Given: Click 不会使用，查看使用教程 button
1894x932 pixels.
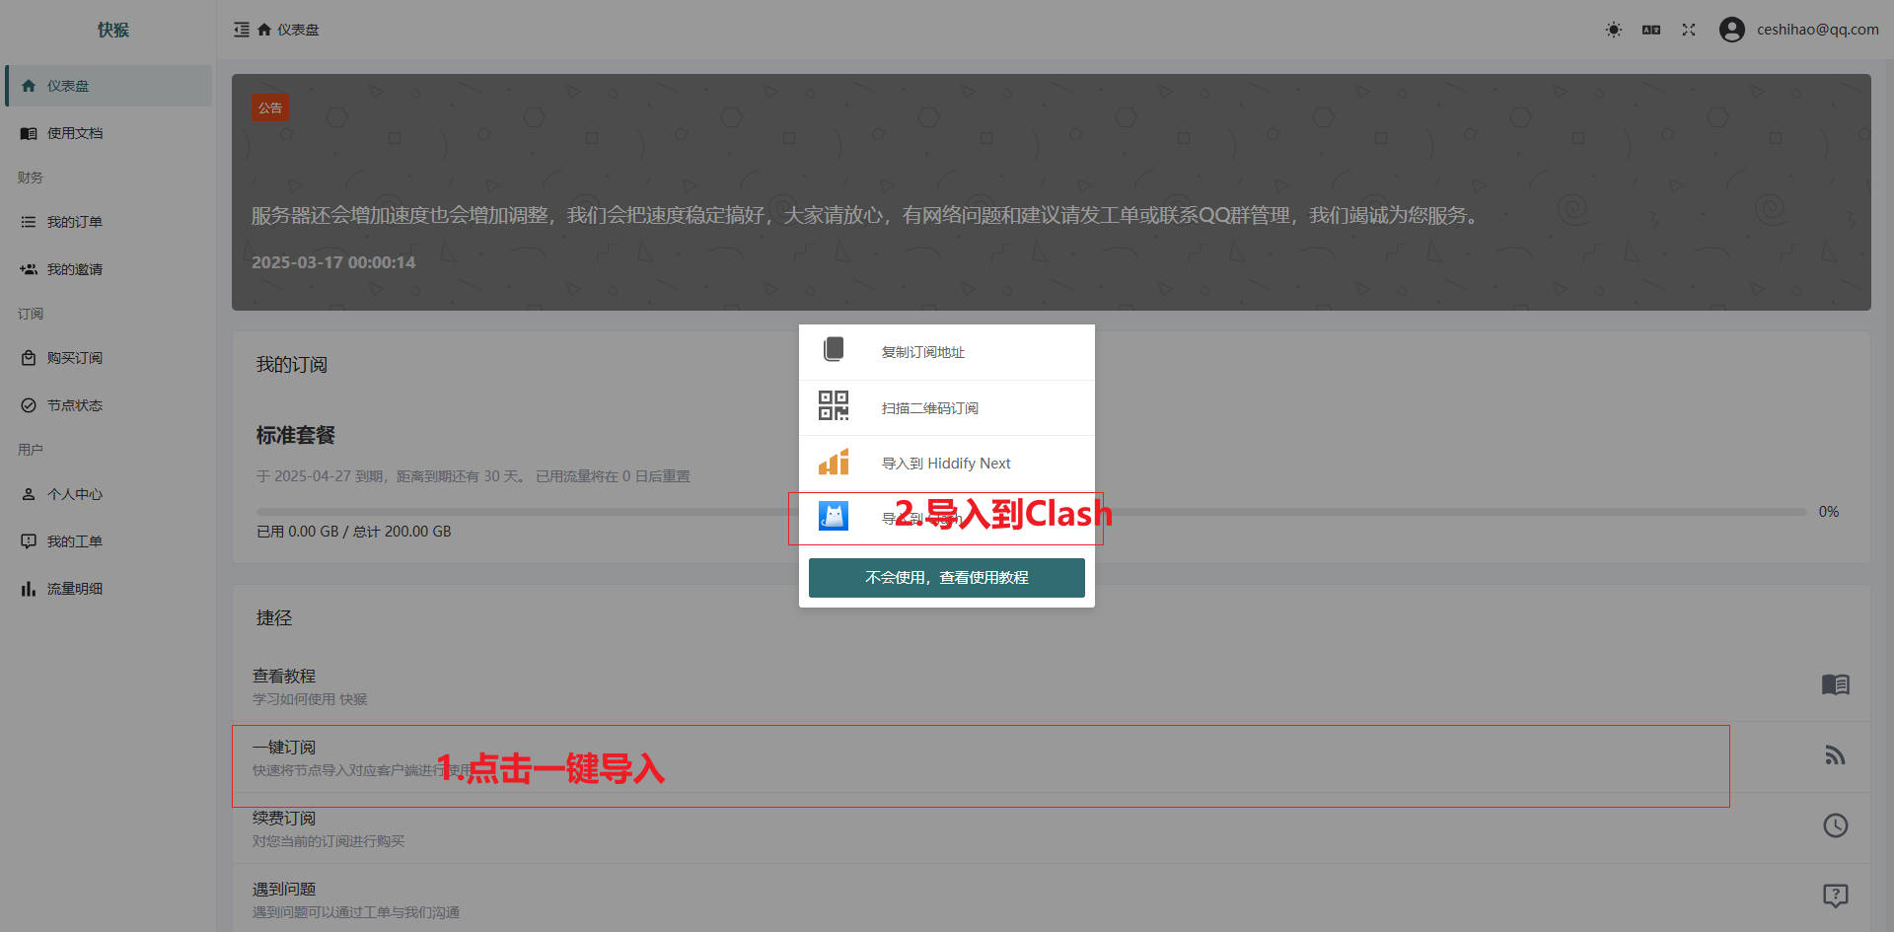Looking at the screenshot, I should click(x=947, y=578).
